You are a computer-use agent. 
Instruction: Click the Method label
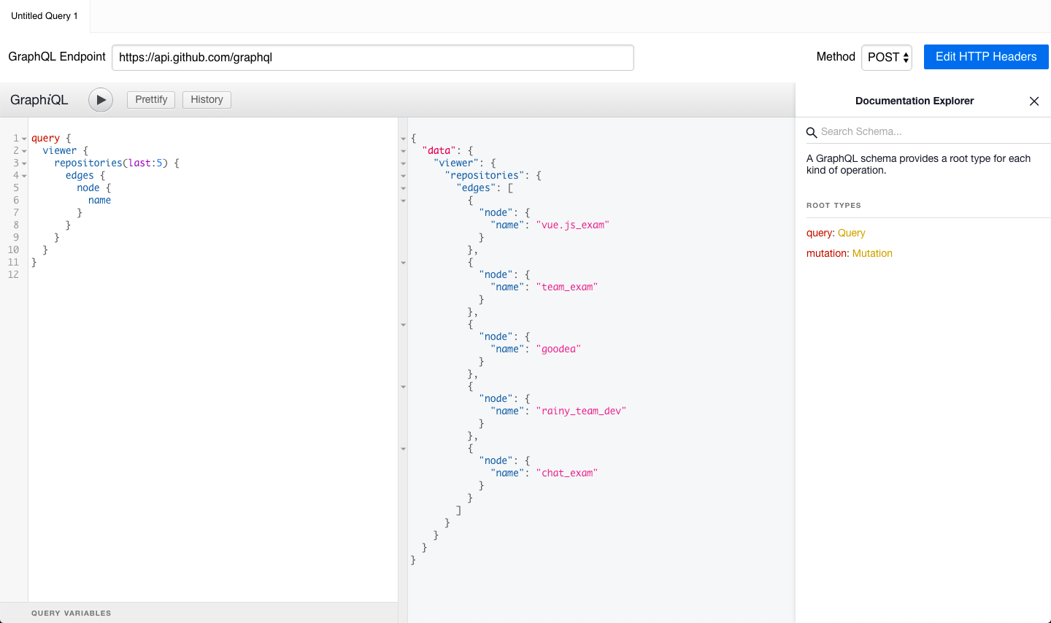[836, 57]
